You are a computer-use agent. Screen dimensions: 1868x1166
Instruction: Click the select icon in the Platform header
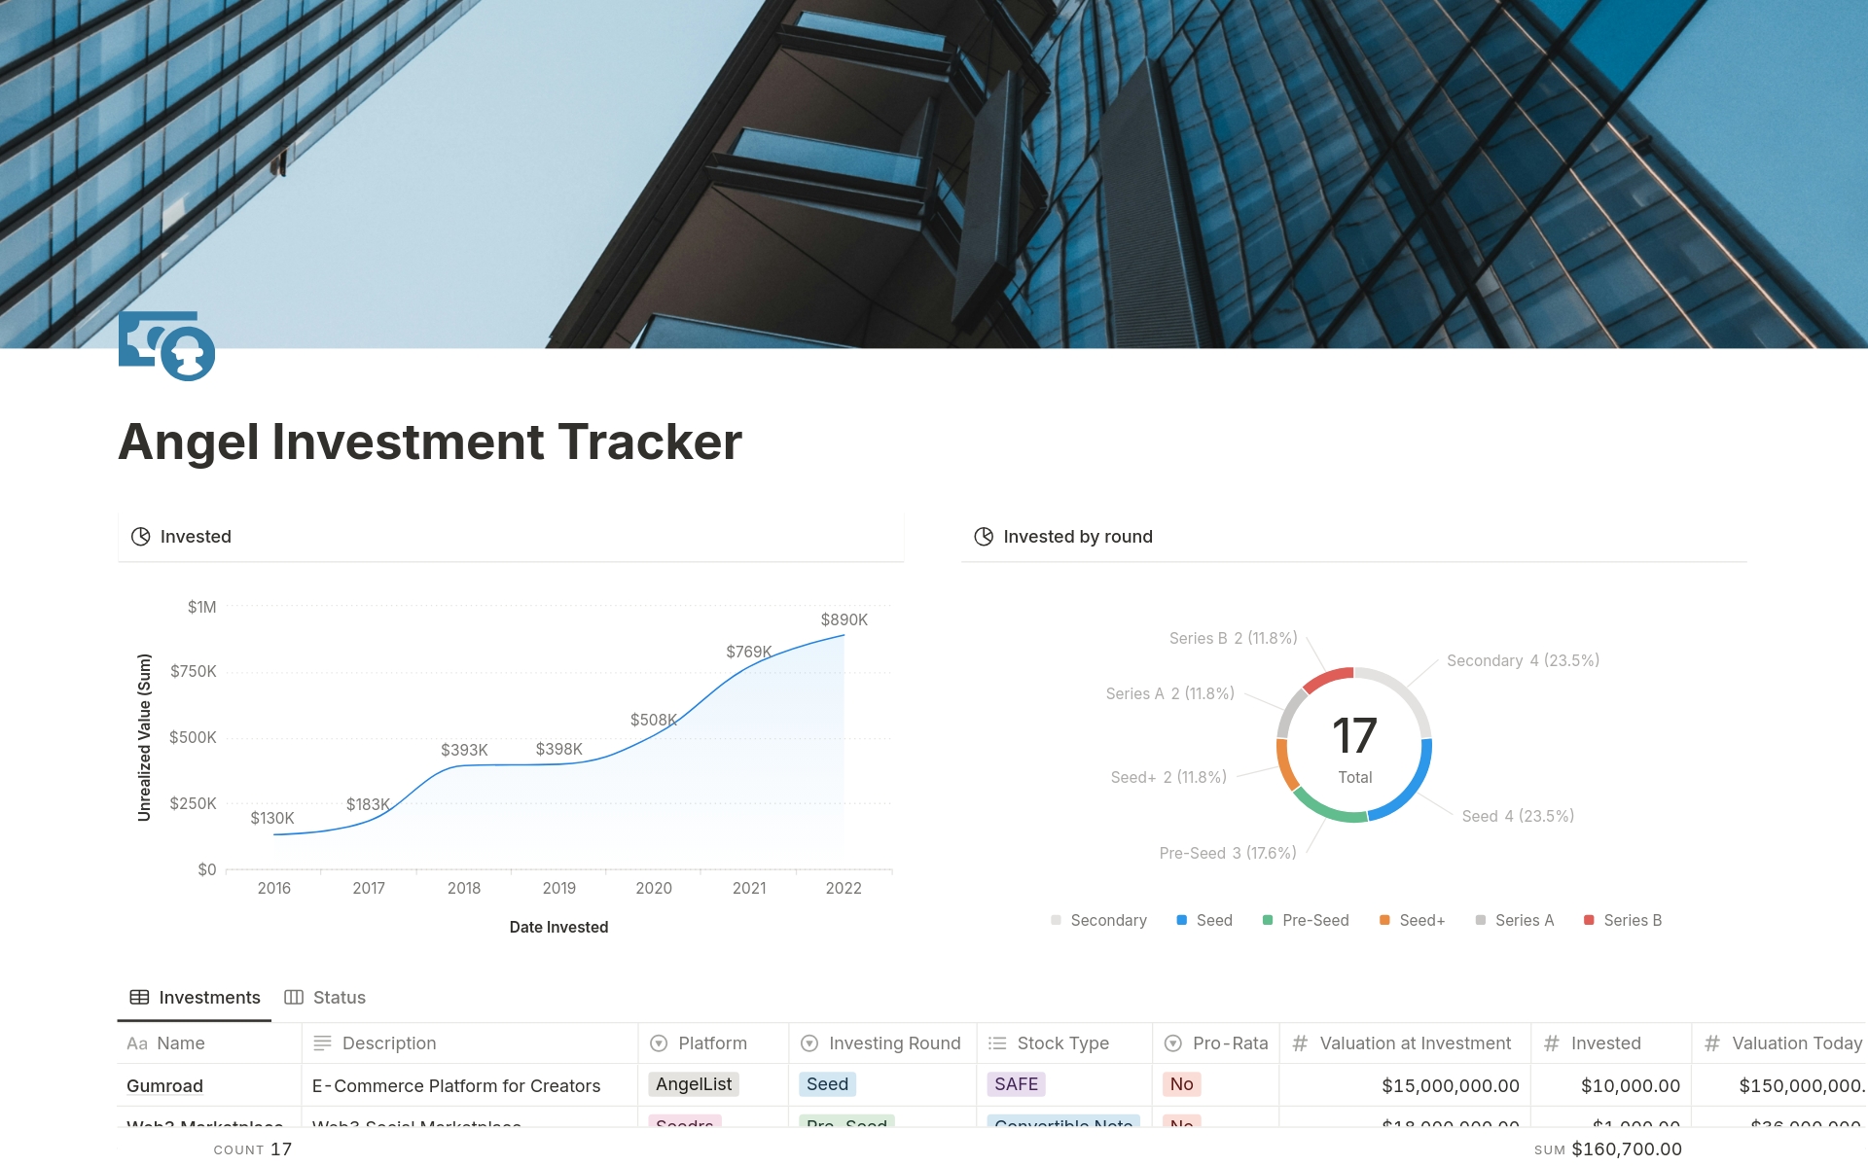(659, 1042)
